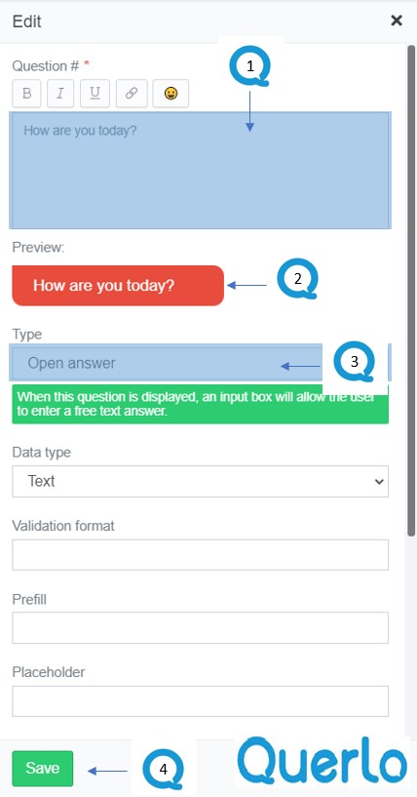Click the numbered marker 3 bubble
Screen dimensions: 417x797
pos(355,361)
